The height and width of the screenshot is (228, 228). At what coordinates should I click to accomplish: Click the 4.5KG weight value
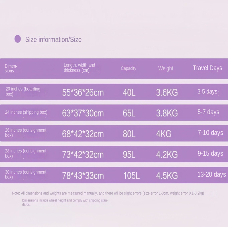[167, 176]
